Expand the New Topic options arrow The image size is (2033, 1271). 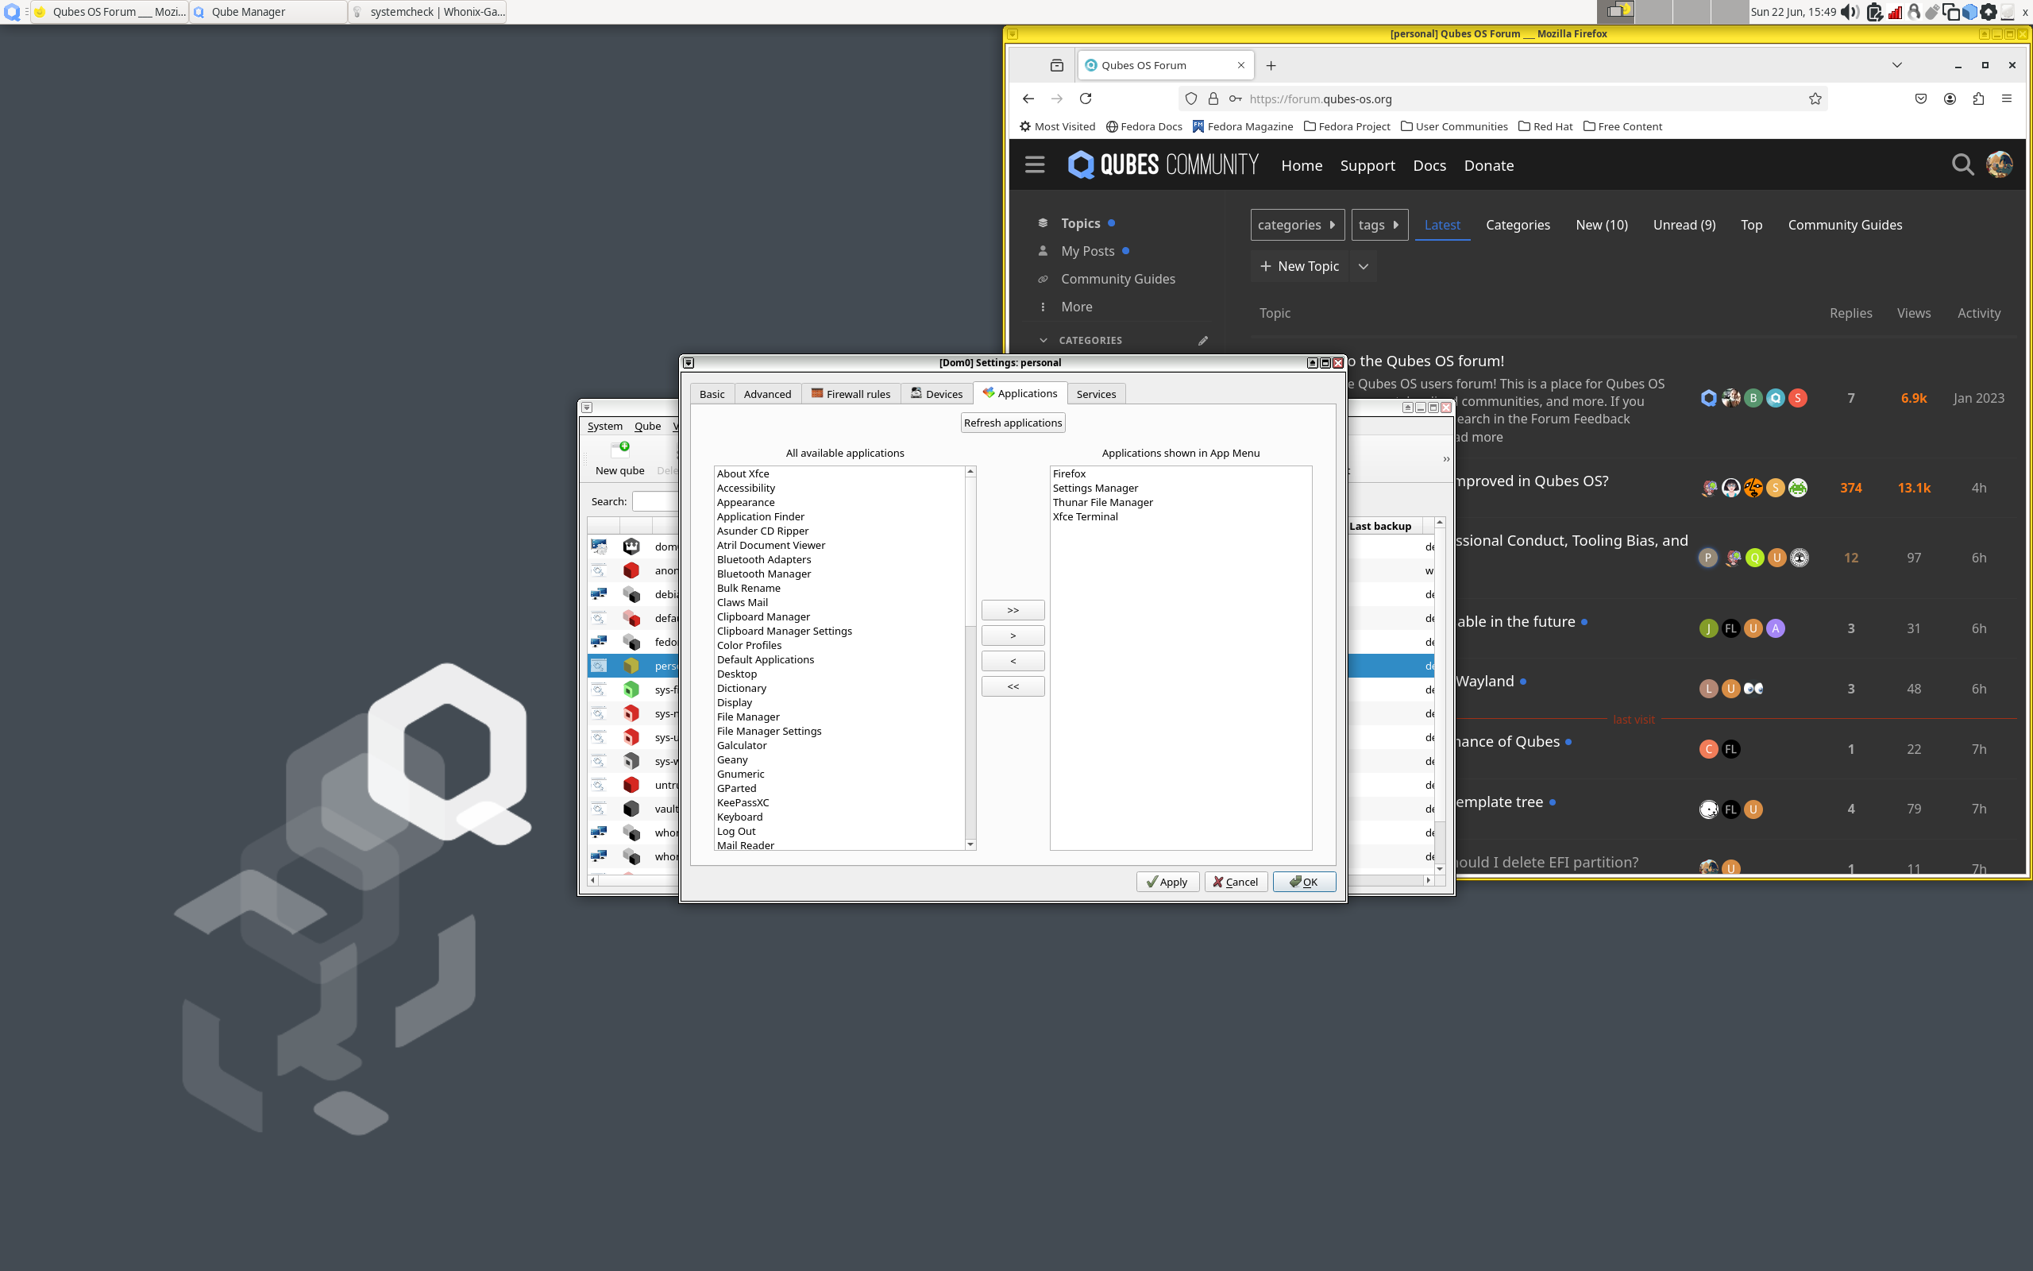click(1364, 266)
